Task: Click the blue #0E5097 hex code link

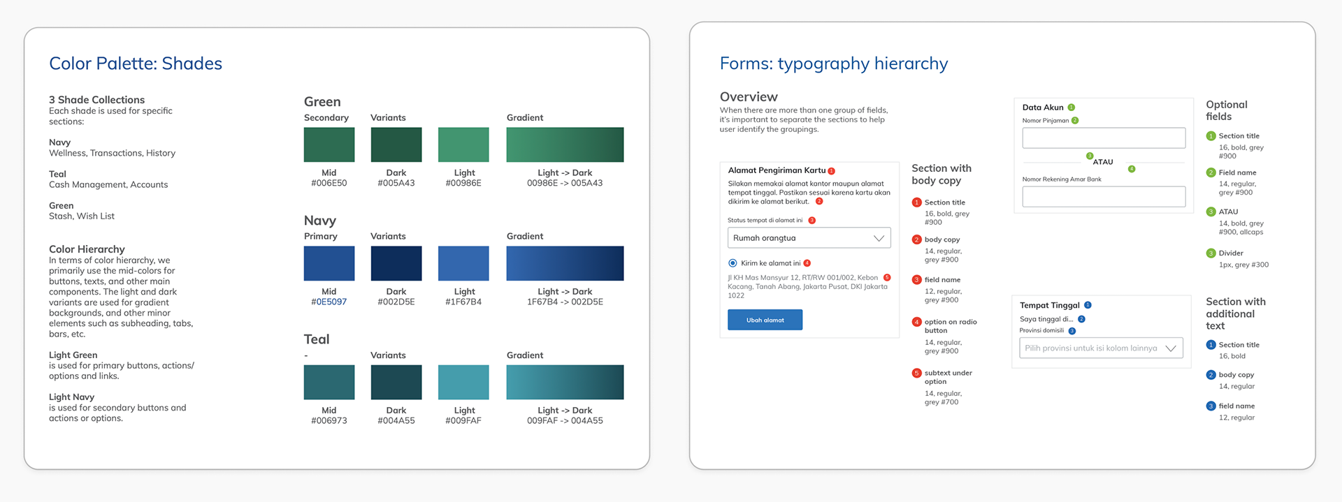Action: coord(329,302)
